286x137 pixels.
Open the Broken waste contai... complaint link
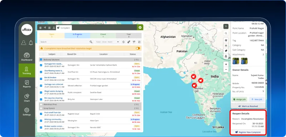pyautogui.click(x=54, y=126)
